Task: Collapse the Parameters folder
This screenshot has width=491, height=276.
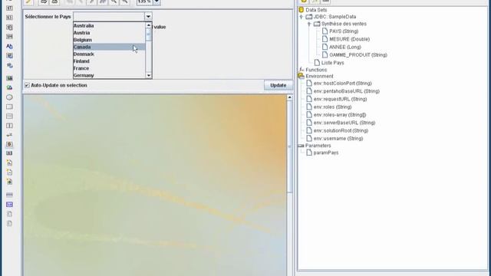Action: [302, 146]
